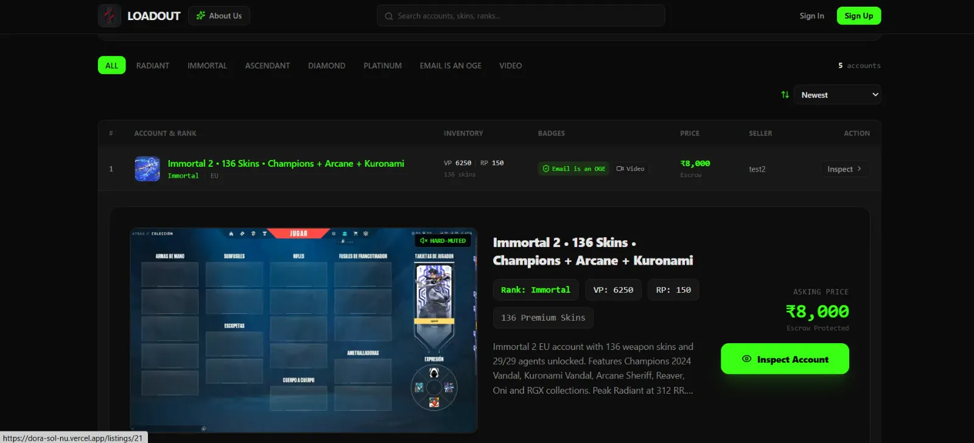
Task: Click the eye icon on Inspect Account
Action: [746, 359]
